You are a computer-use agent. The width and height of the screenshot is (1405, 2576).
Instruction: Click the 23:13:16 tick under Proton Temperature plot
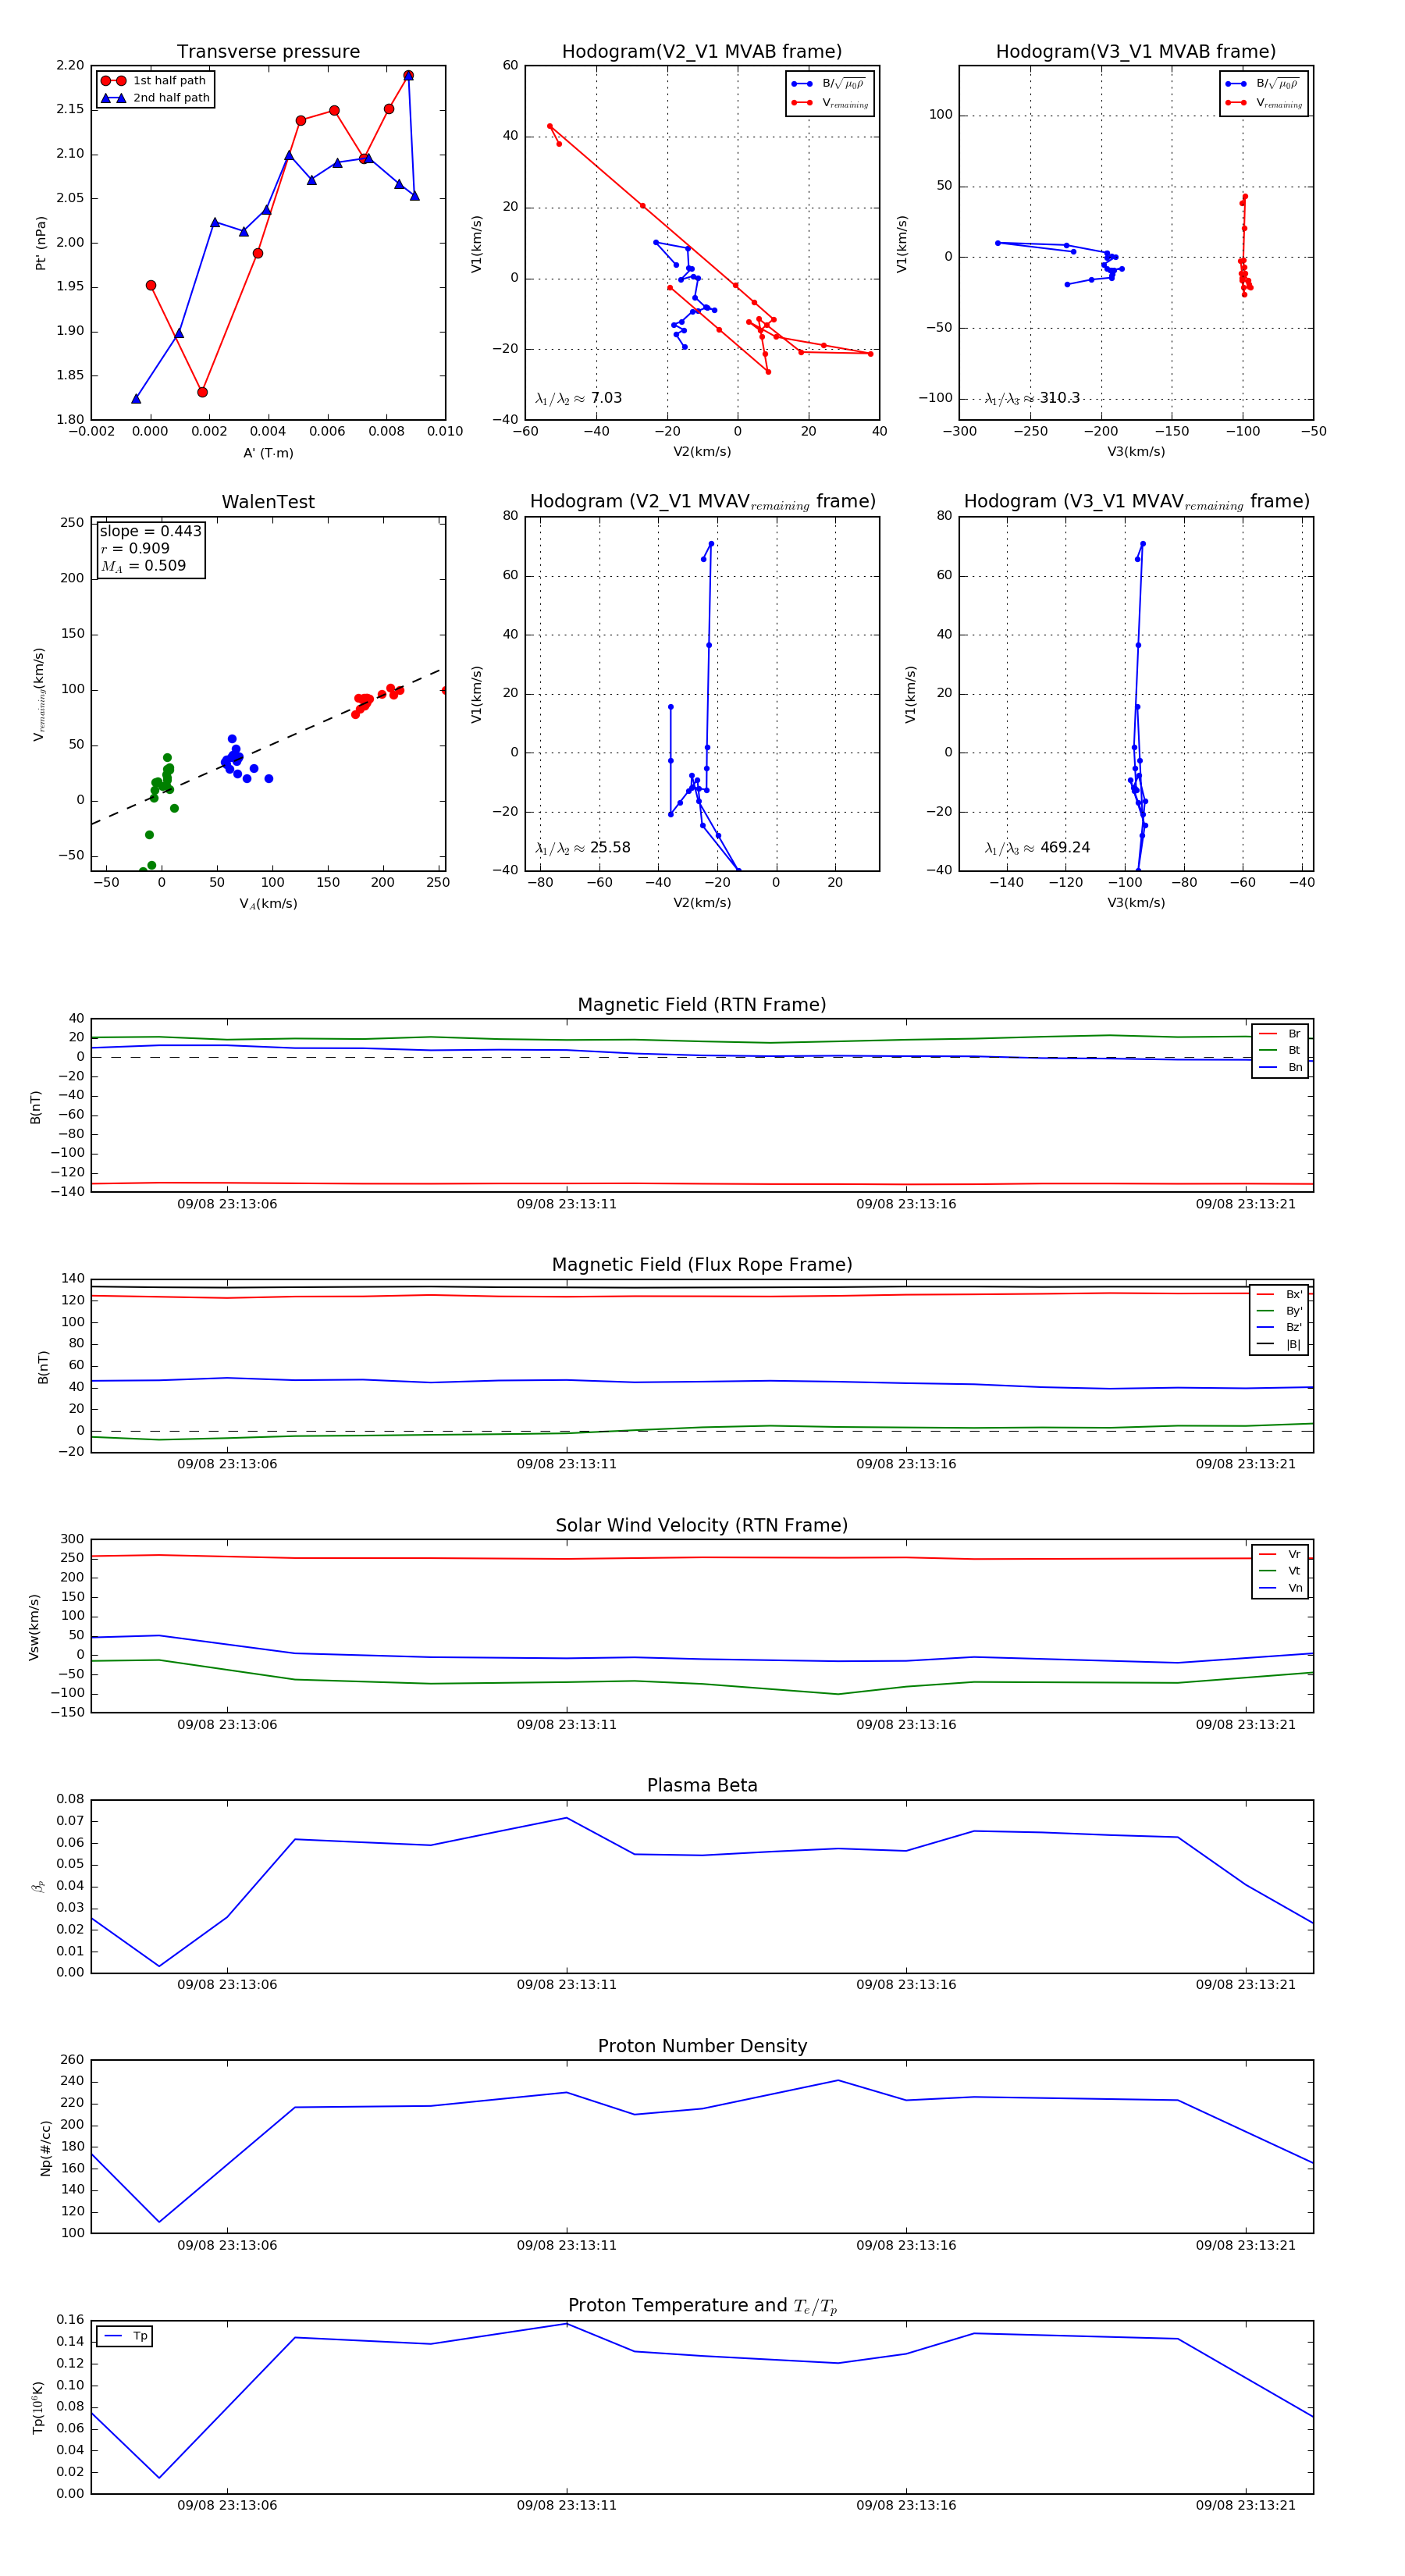906,2506
